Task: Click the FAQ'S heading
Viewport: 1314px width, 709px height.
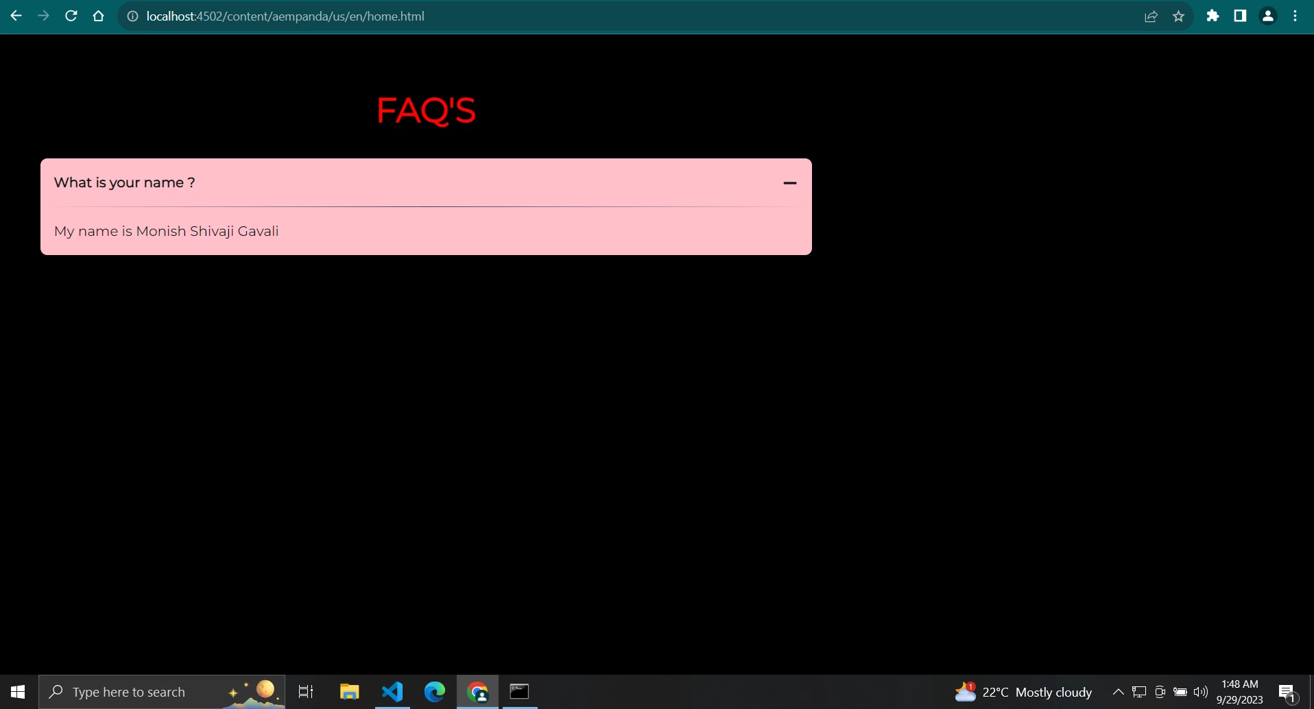Action: pyautogui.click(x=426, y=110)
